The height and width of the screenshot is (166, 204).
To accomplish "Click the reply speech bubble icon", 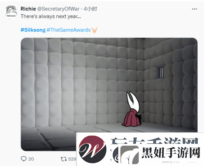I will coord(23,159).
